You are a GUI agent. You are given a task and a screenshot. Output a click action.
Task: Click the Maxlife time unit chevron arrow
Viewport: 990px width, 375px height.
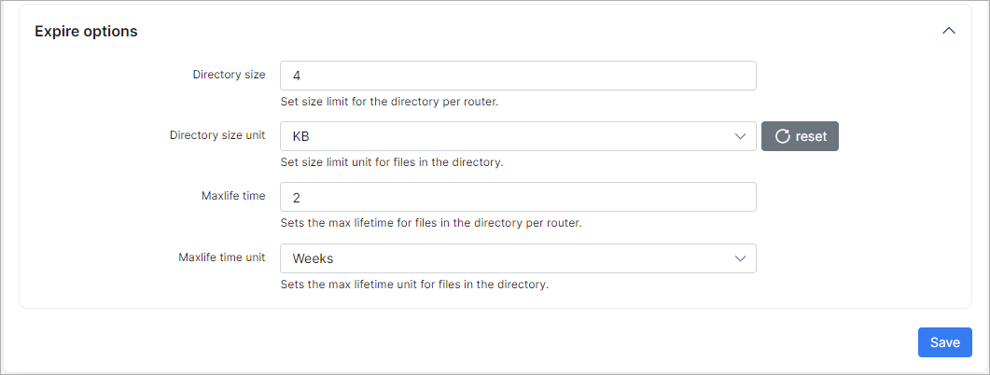[x=741, y=258]
